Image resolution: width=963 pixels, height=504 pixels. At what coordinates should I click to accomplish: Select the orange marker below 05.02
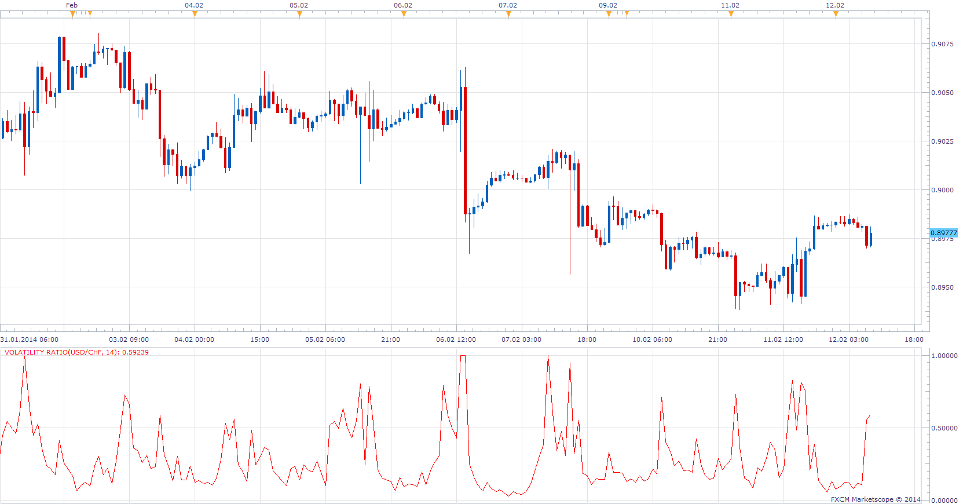tap(299, 14)
